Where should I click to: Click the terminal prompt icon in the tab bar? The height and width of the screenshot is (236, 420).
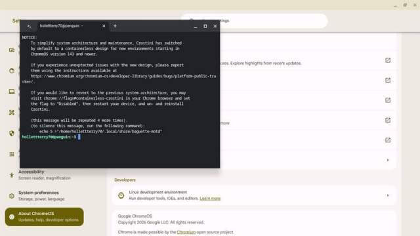[29, 26]
